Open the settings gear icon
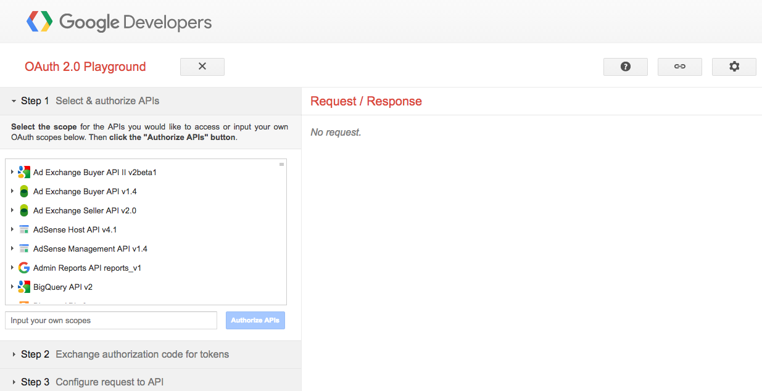 pyautogui.click(x=734, y=67)
